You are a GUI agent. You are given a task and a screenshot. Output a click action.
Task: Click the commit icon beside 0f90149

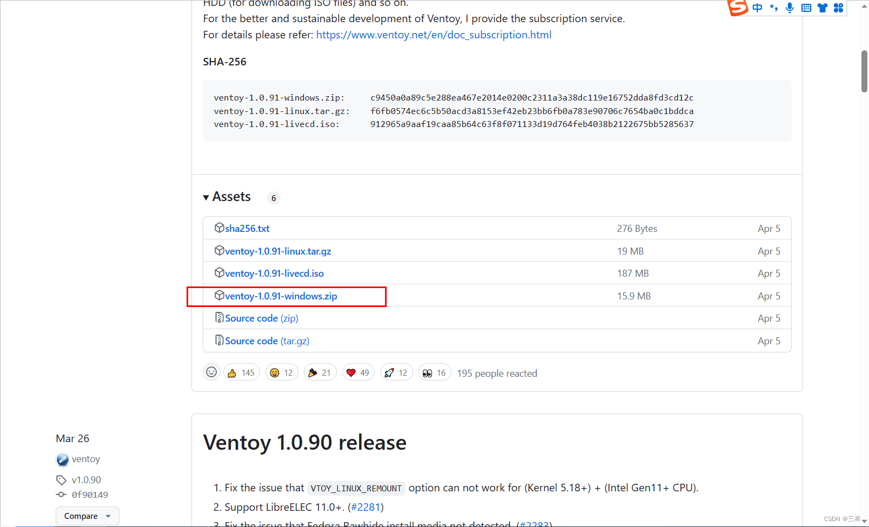(x=61, y=495)
